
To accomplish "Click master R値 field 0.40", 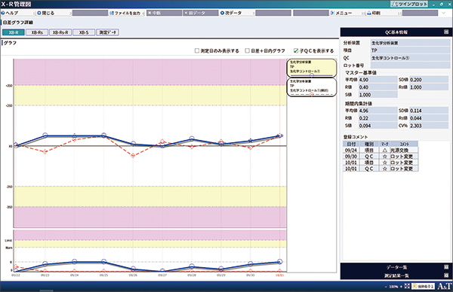I will [378, 87].
